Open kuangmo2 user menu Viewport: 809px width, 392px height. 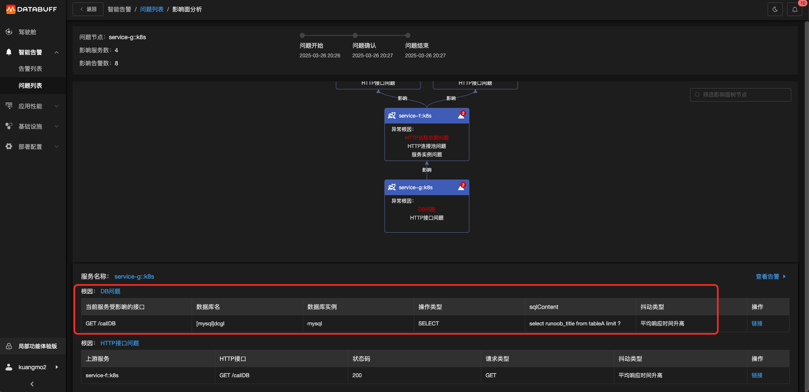tap(33, 367)
